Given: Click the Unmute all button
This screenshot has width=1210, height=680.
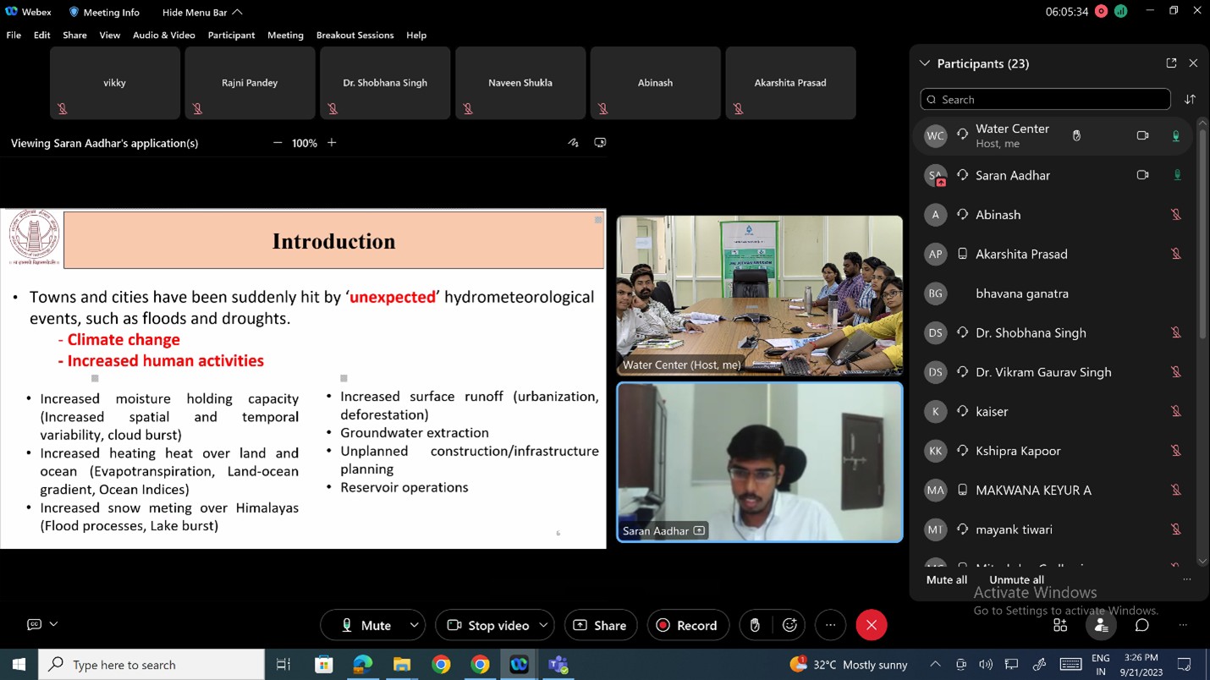Looking at the screenshot, I should (1015, 579).
